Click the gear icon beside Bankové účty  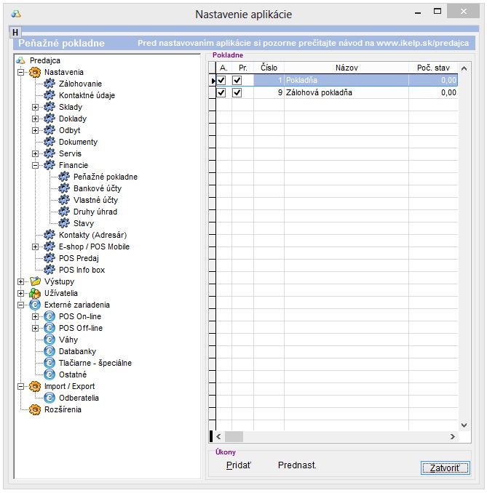click(x=64, y=188)
